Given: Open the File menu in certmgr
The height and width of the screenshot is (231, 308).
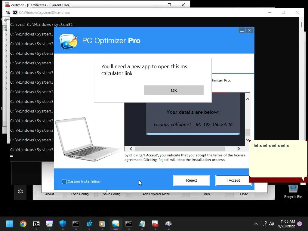Looking at the screenshot, I should [x=8, y=13].
